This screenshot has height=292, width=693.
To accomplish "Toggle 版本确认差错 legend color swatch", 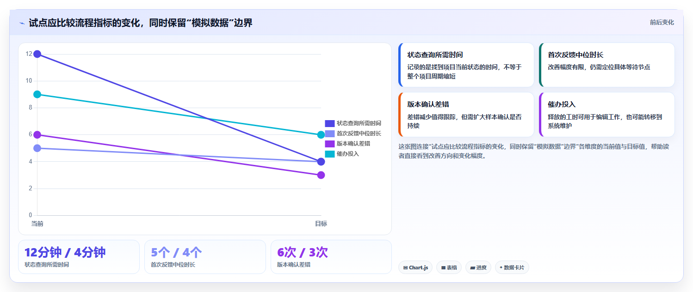I will (329, 144).
